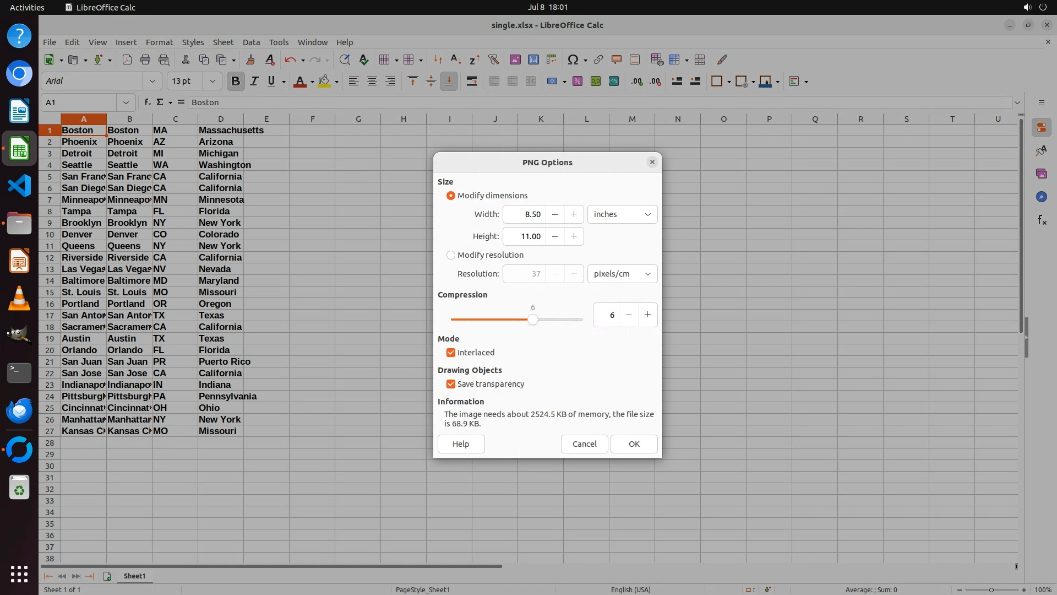Uncheck the Interlaced checkbox
The height and width of the screenshot is (595, 1057).
click(x=451, y=353)
